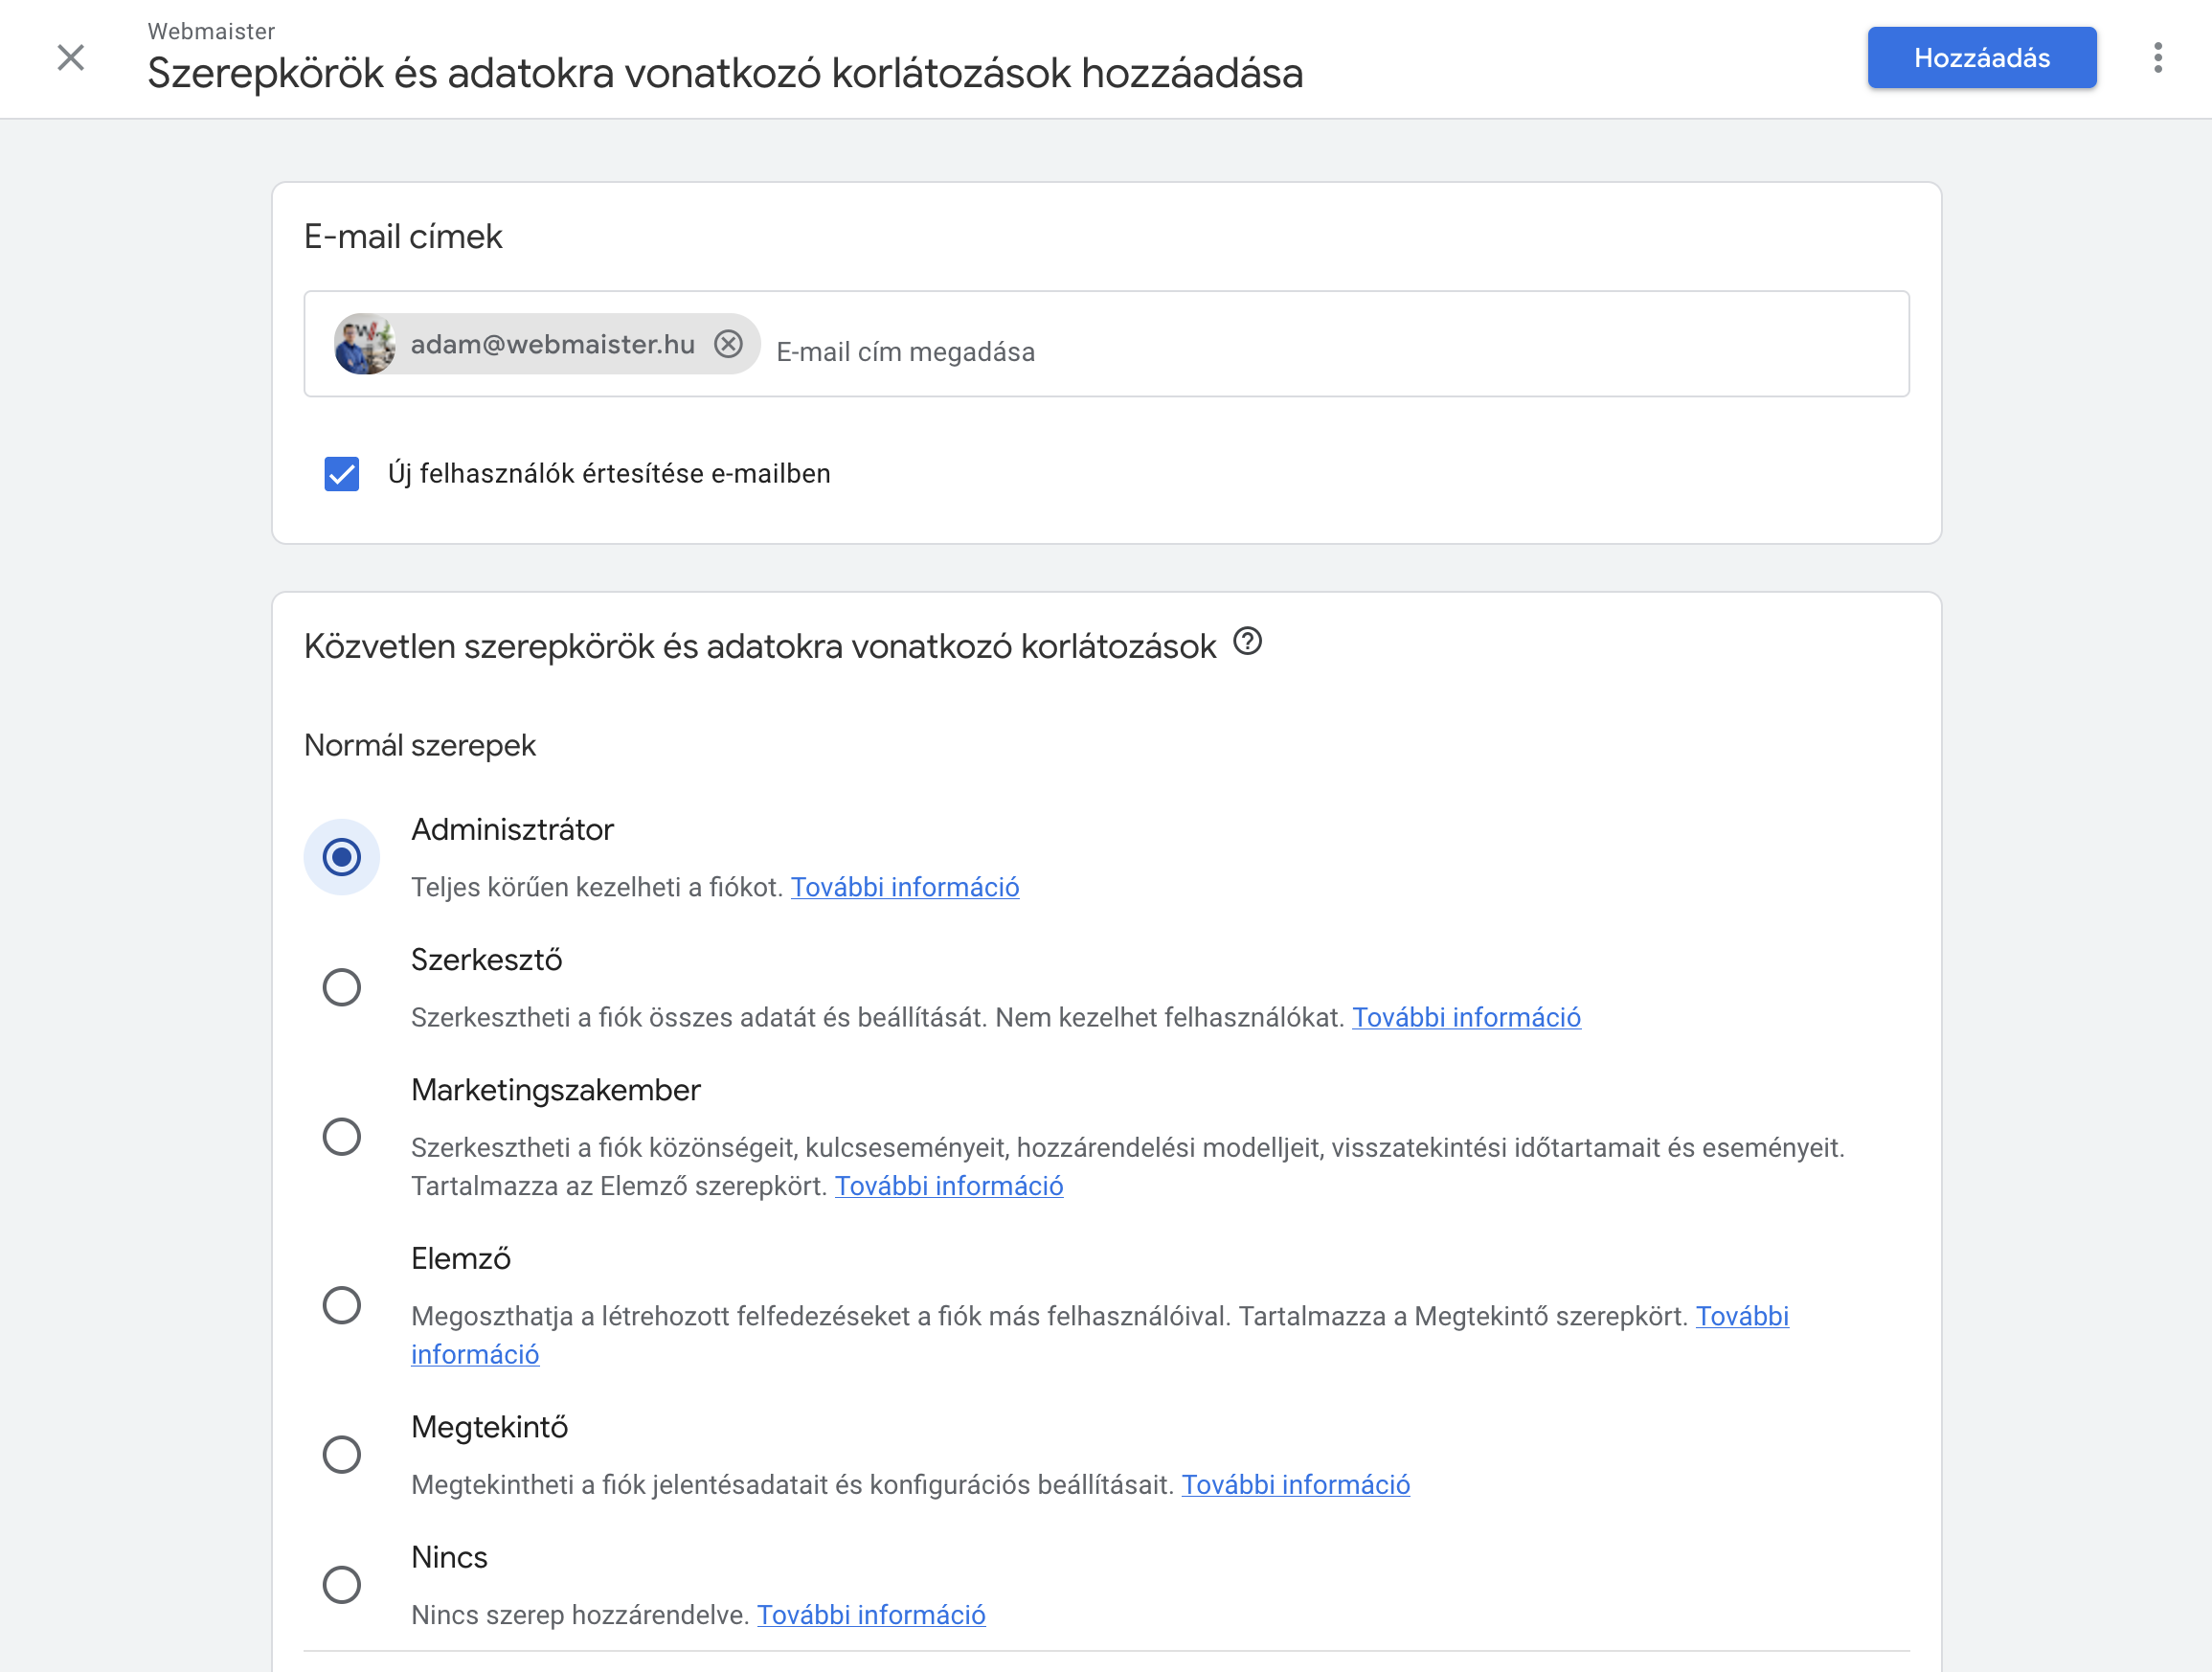Viewport: 2212px width, 1672px height.
Task: Select the Elemző radio button
Action: 342,1306
